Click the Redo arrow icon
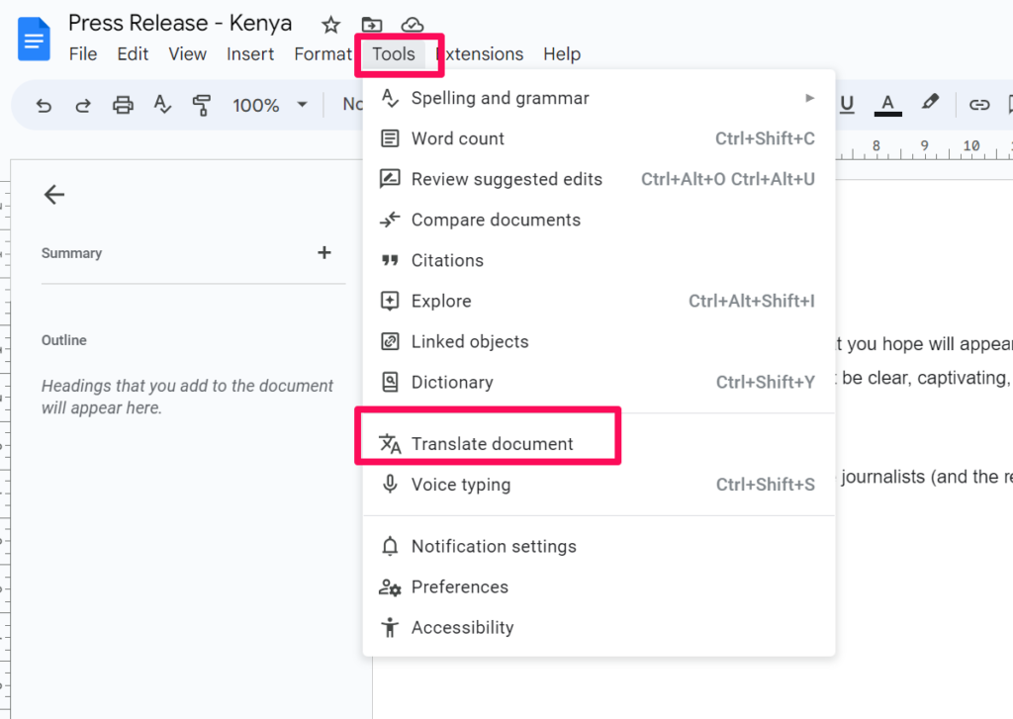This screenshot has width=1013, height=719. point(83,105)
